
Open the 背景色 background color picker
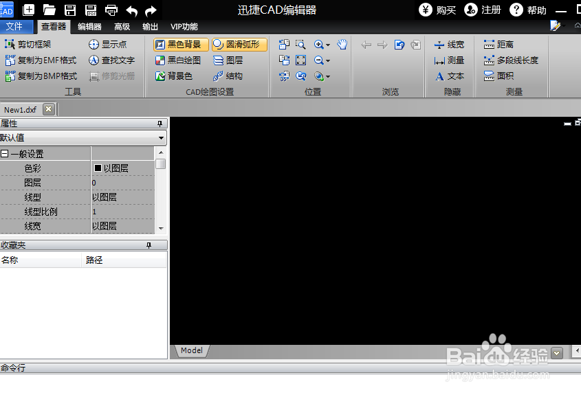(174, 76)
